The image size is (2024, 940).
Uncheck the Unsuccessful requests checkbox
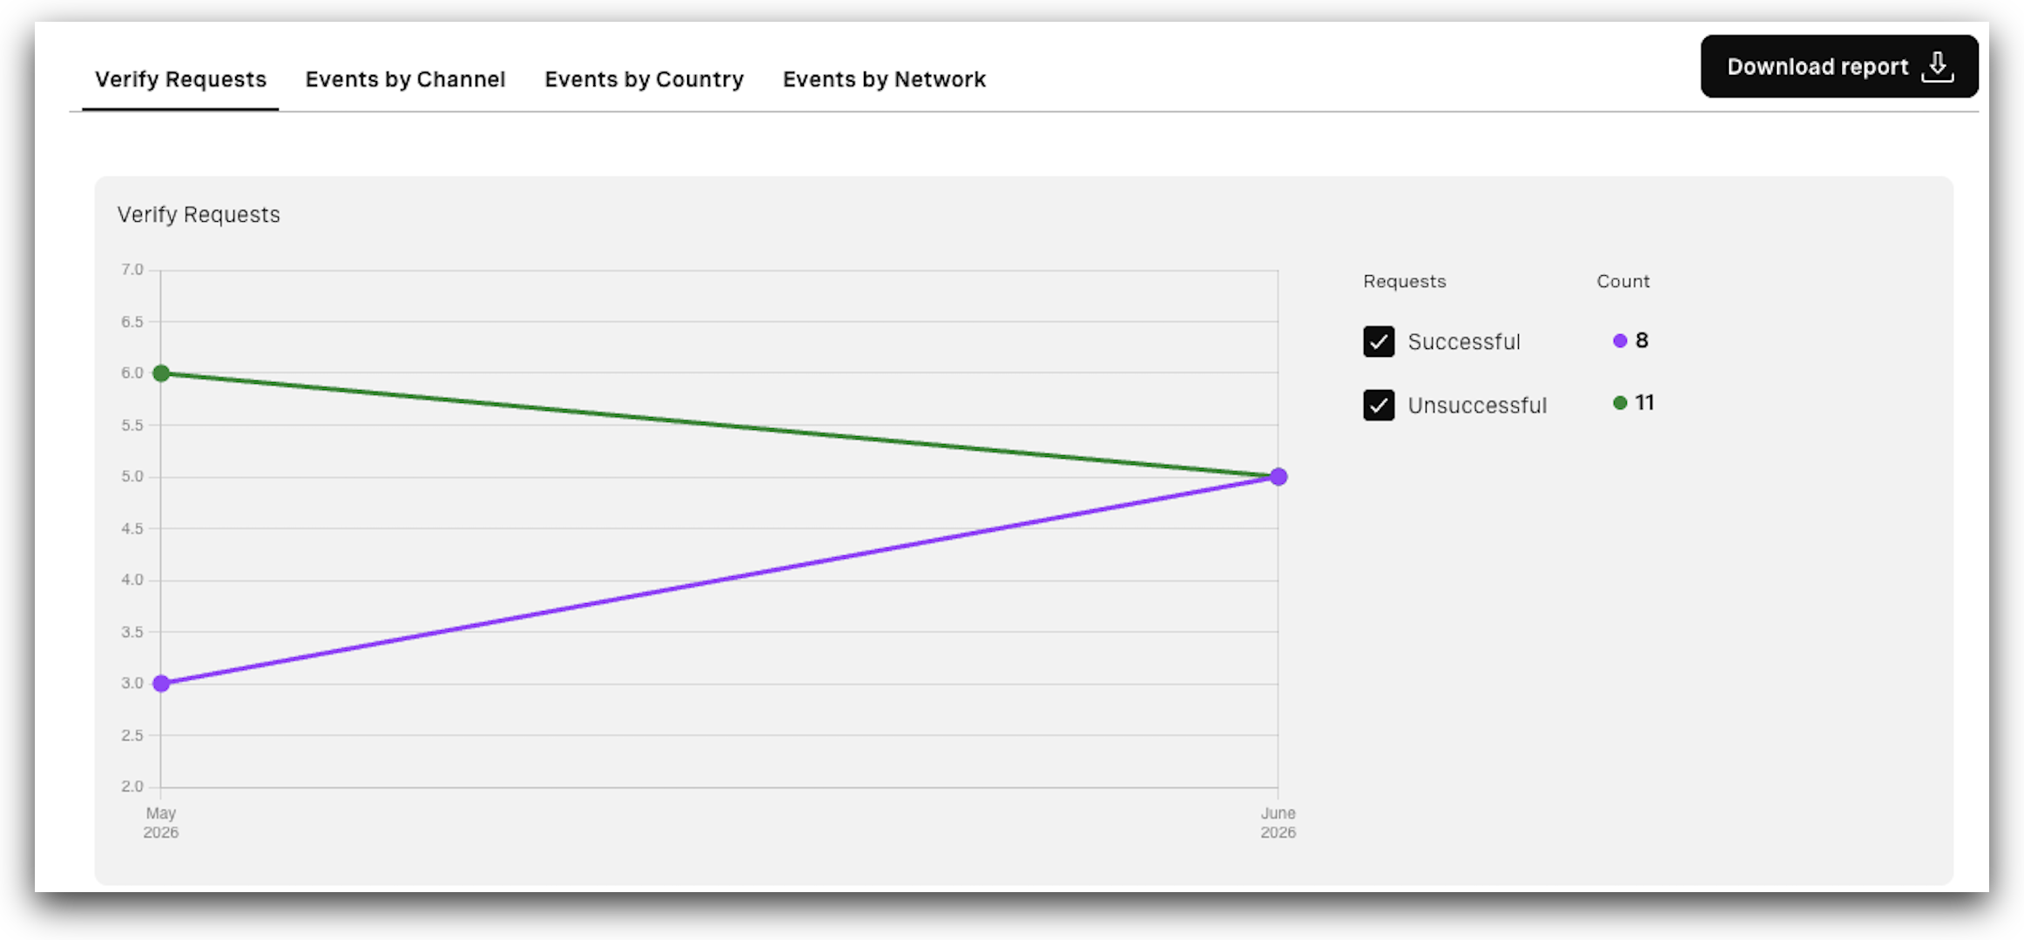[x=1379, y=405]
